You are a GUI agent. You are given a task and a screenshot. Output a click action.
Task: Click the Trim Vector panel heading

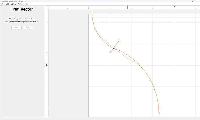(x=22, y=10)
